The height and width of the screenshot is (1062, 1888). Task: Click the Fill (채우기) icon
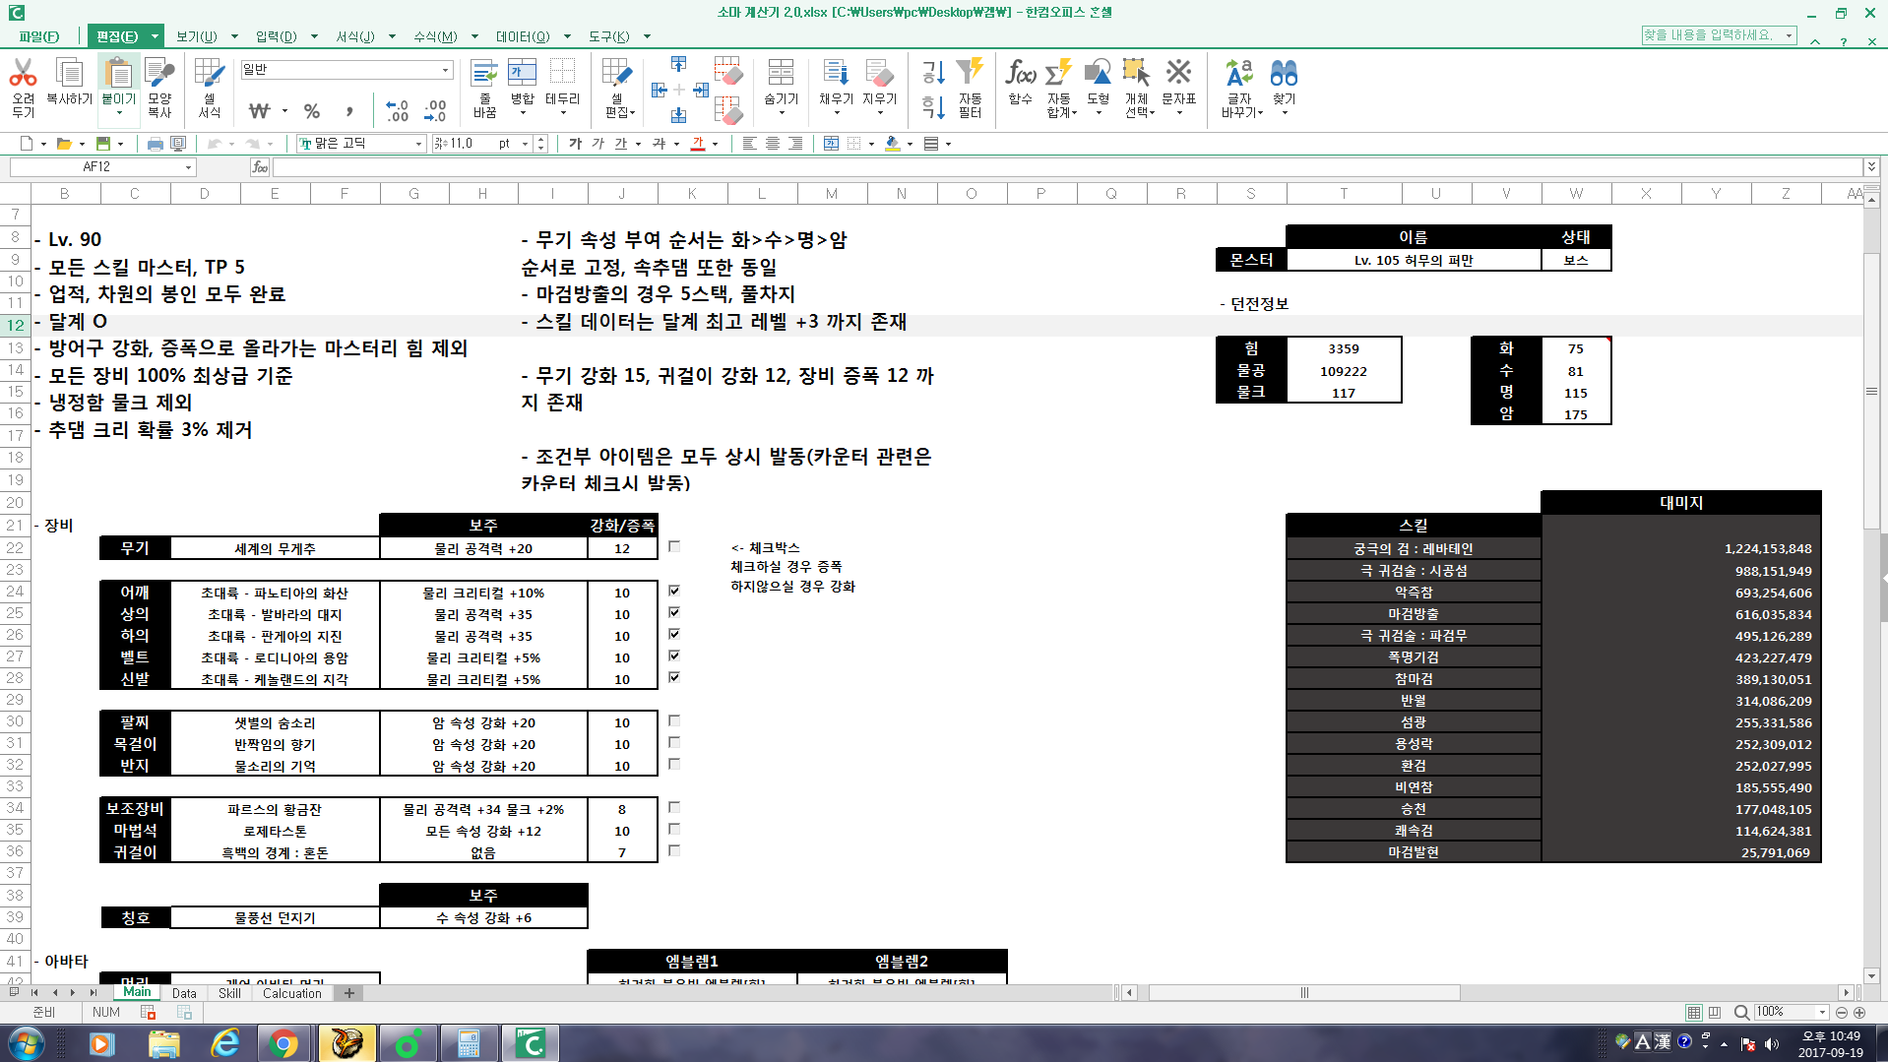click(x=836, y=74)
